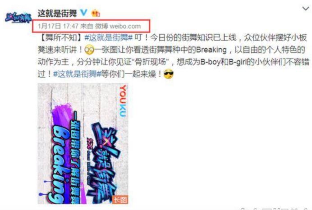Click the wide-eyed emoji before 一张图

point(89,50)
